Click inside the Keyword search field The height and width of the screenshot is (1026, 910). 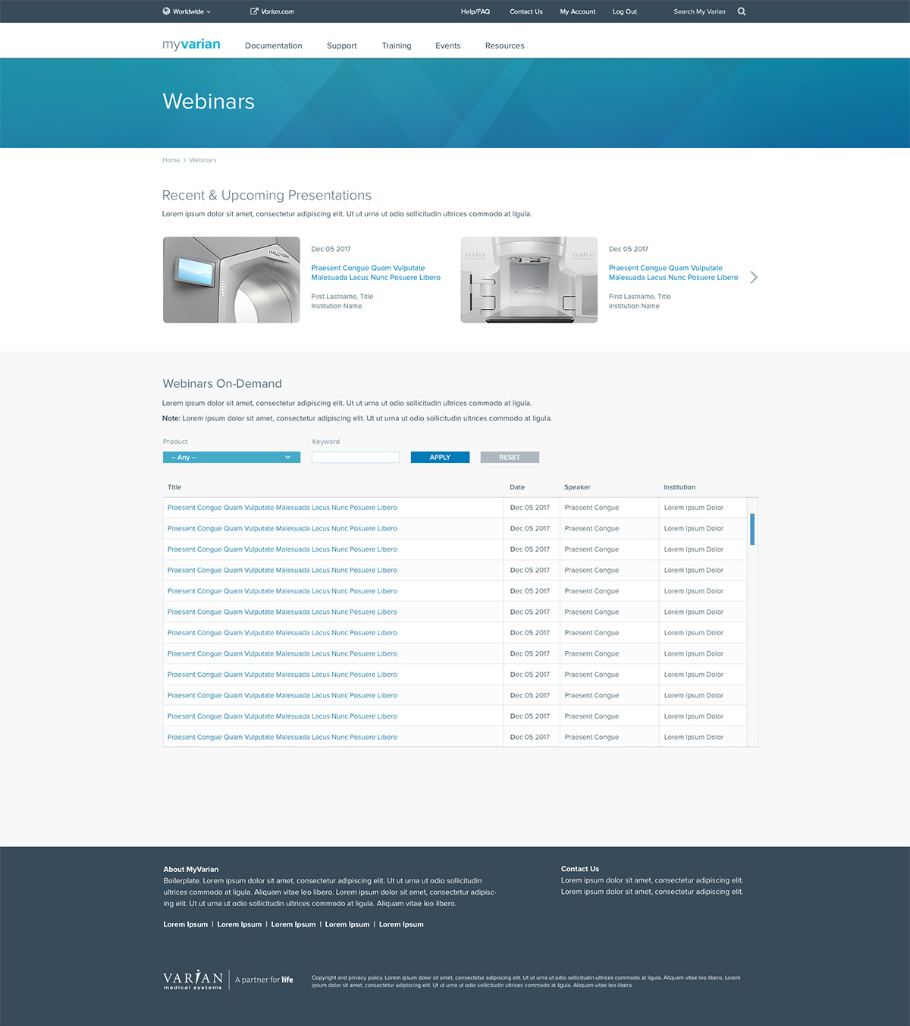tap(355, 457)
